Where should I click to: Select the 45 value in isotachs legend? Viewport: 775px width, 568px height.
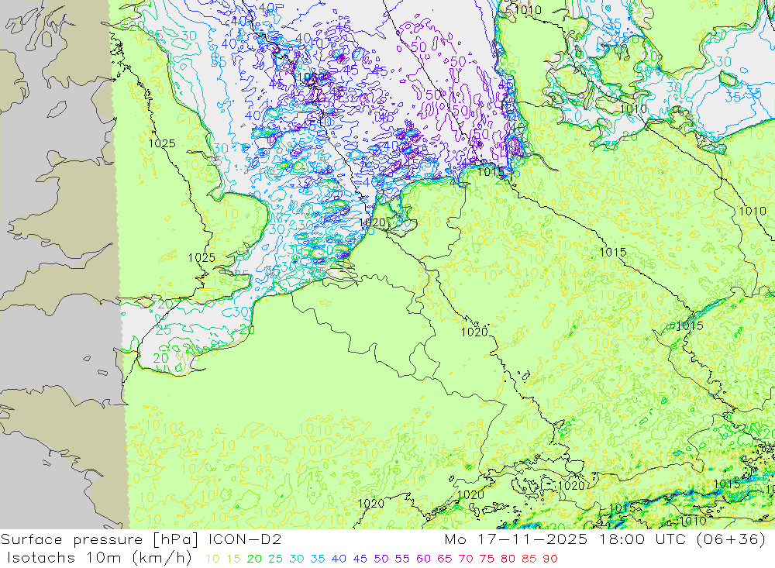point(360,559)
